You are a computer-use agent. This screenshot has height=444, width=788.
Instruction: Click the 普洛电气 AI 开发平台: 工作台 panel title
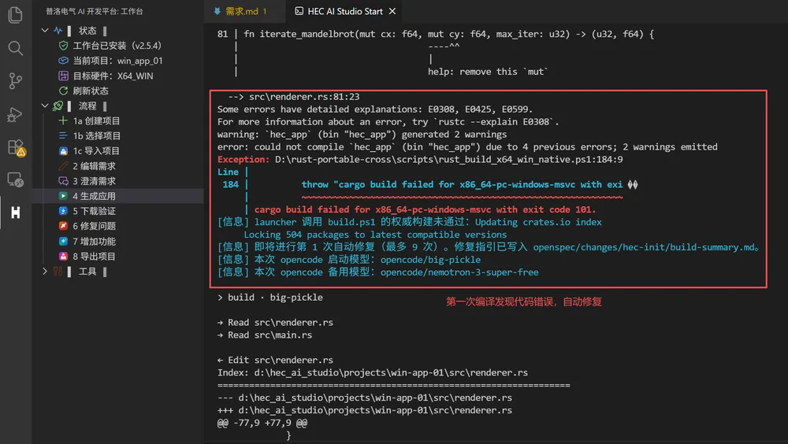pyautogui.click(x=95, y=11)
